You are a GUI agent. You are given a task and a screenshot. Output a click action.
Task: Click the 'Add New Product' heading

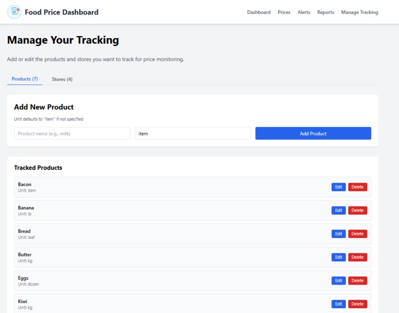[x=44, y=107]
